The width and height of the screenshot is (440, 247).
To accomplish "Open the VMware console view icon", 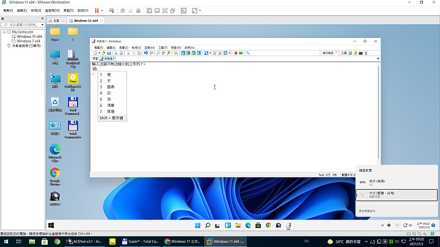I will coord(183,10).
